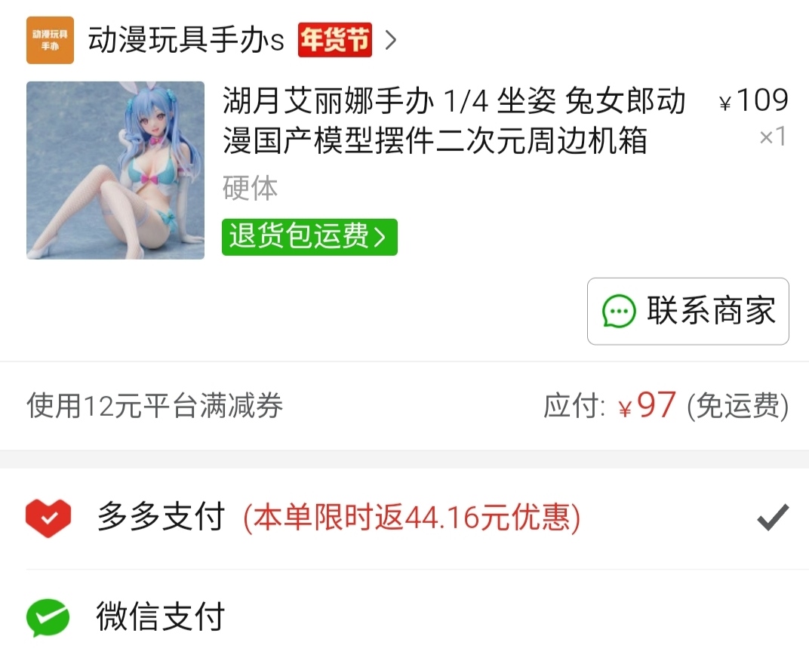Open 退货包运费 return shipping details
809x661 pixels.
309,237
